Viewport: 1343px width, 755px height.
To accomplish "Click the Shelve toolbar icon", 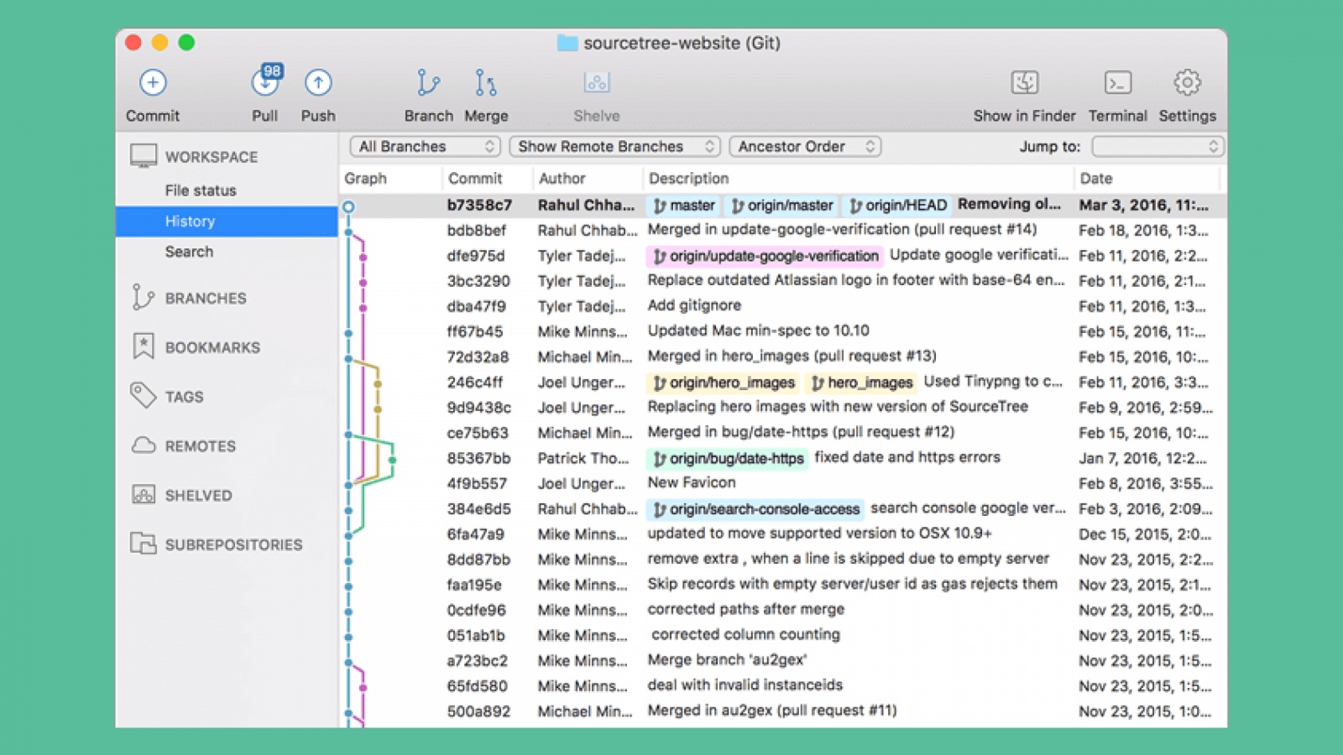I will (x=597, y=83).
